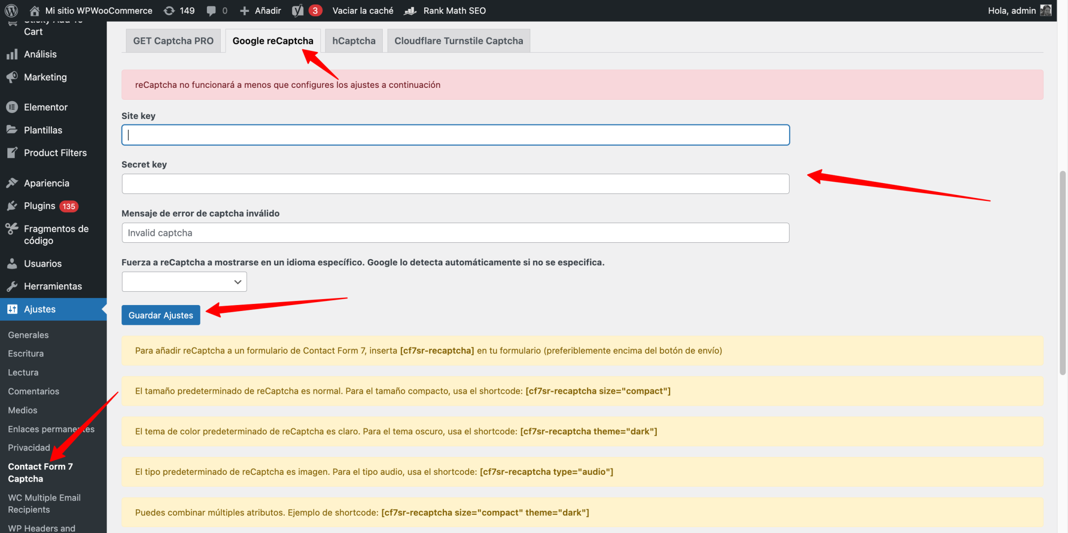
Task: Open Apariencia sidebar menu
Action: coord(46,183)
